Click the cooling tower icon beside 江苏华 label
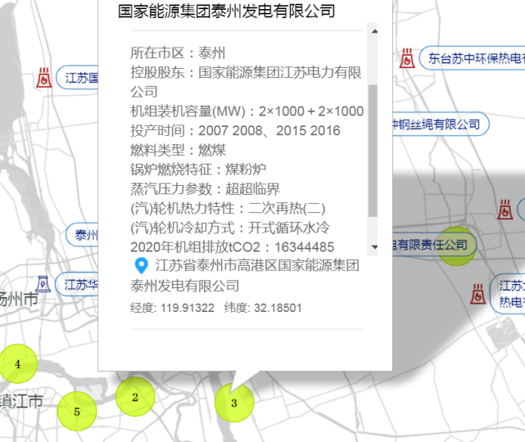525x442 pixels. pyautogui.click(x=43, y=284)
